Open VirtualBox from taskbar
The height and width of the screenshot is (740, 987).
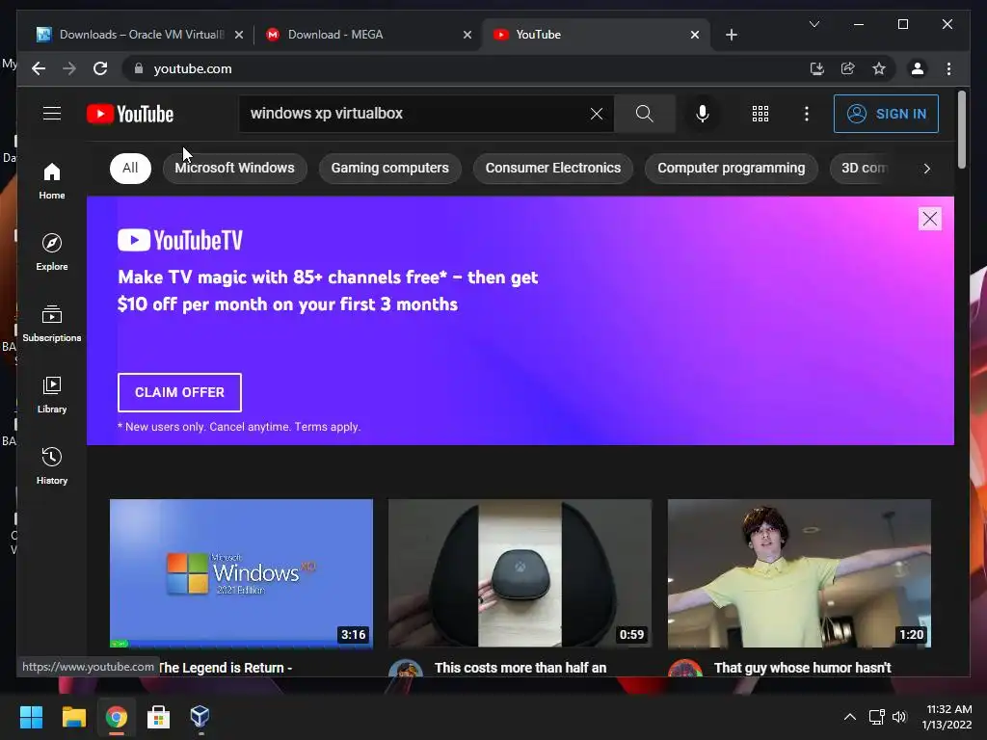(x=200, y=717)
